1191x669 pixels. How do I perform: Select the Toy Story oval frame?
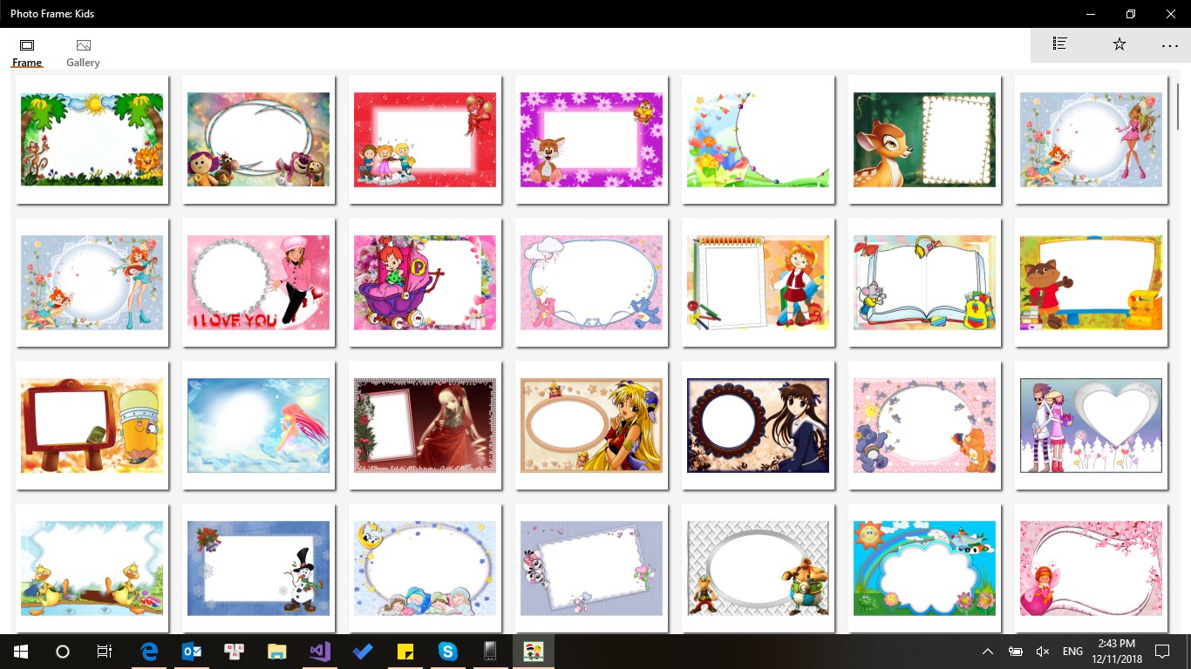259,139
